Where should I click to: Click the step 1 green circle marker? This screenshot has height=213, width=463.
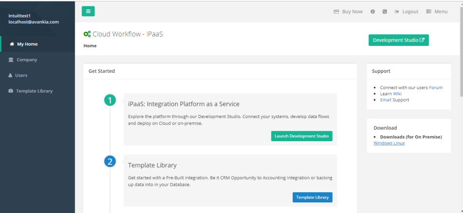click(110, 100)
